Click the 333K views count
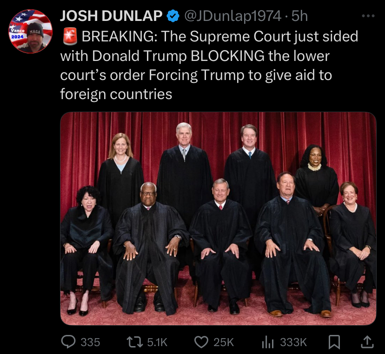This screenshot has width=385, height=354. 293,342
